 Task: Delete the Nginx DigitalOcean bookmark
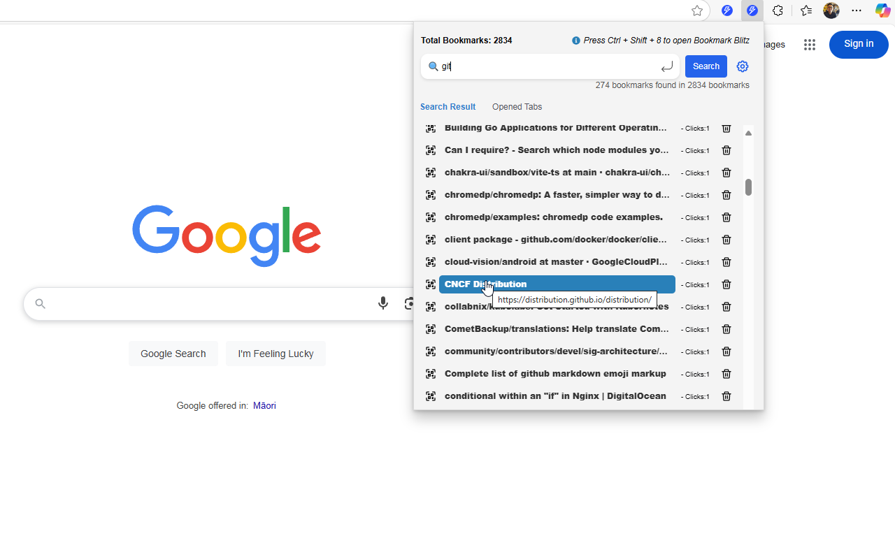pos(726,396)
